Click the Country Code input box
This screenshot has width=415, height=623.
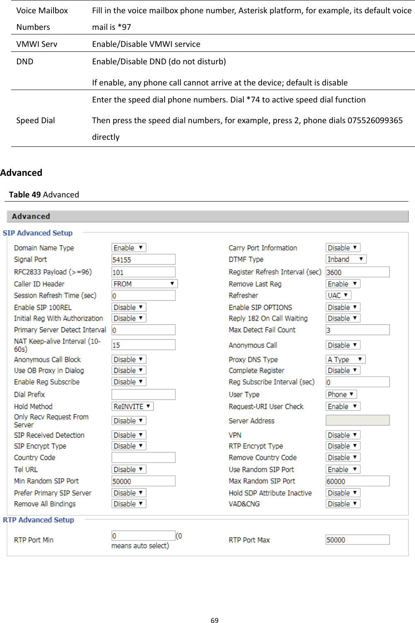tap(143, 457)
